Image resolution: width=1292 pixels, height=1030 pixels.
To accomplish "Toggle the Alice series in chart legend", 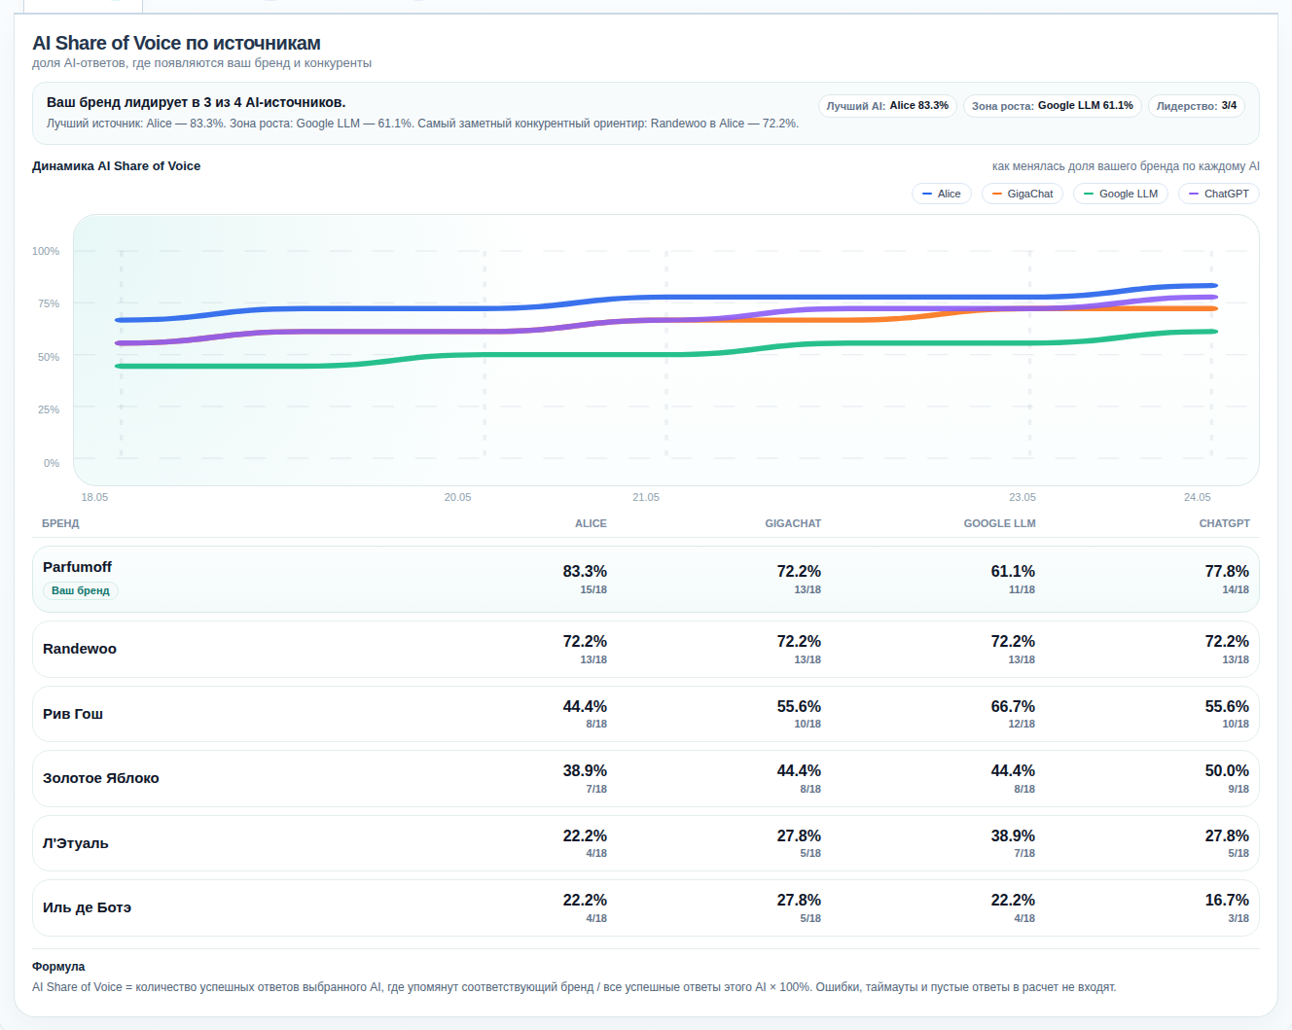I will (942, 194).
